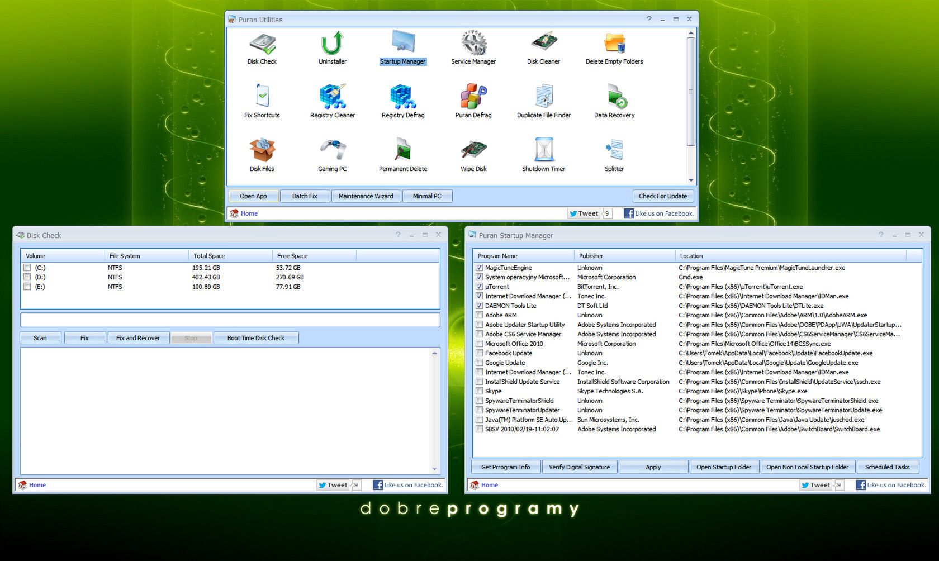Sort by Volume column header
Viewport: 939px width, 561px height.
63,256
